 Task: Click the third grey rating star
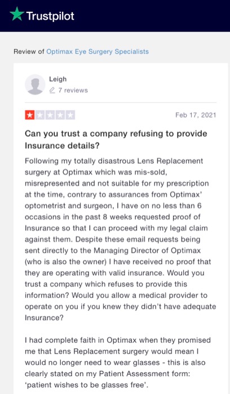click(x=50, y=115)
